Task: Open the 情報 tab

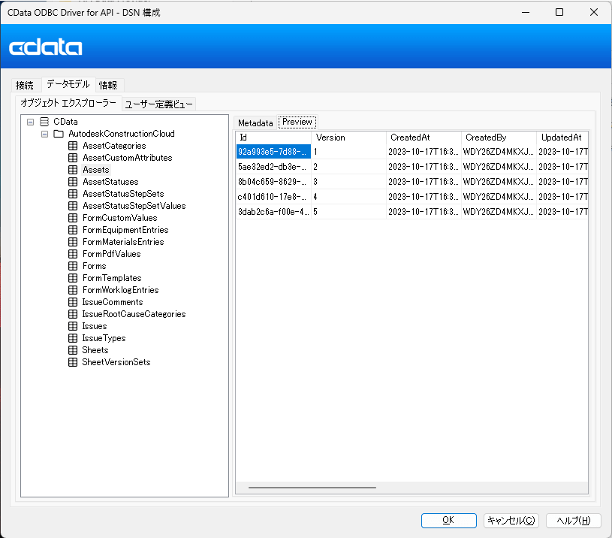Action: coord(108,85)
